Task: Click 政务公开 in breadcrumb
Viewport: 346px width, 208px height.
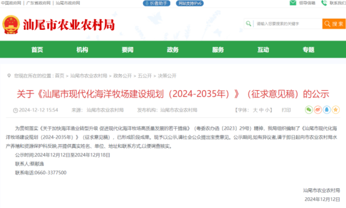Action: coord(122,76)
